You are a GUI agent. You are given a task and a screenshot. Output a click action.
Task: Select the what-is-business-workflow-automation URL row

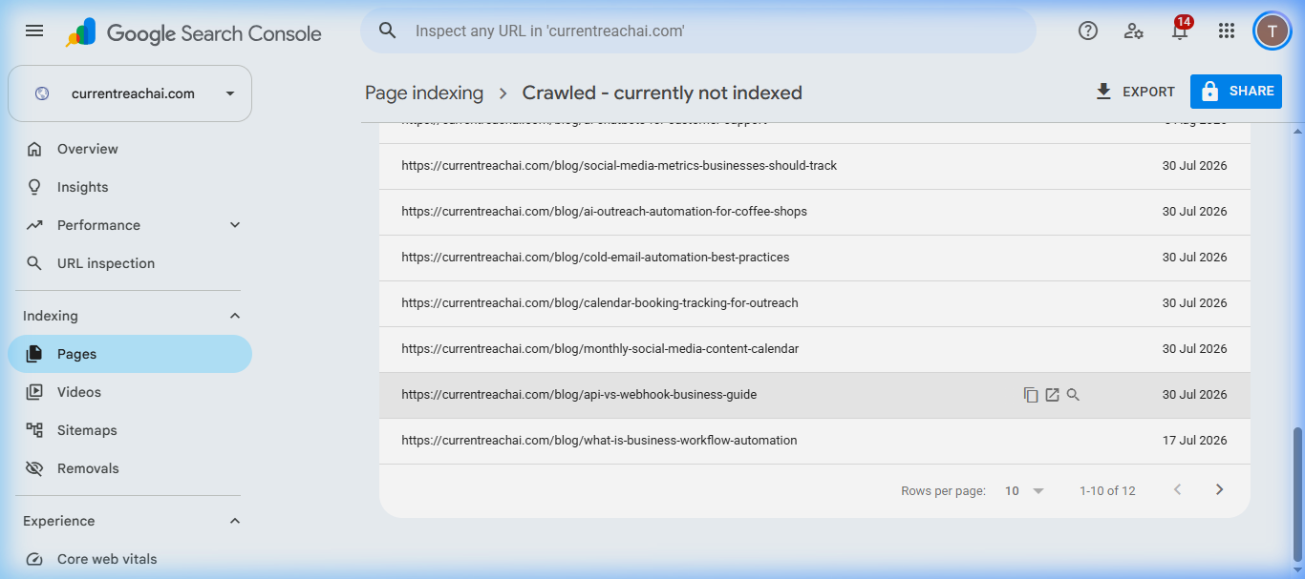pyautogui.click(x=815, y=441)
